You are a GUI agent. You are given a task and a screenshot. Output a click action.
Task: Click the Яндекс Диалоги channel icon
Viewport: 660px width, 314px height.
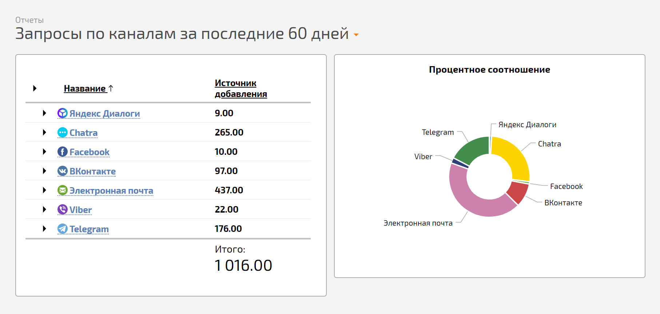coord(63,113)
